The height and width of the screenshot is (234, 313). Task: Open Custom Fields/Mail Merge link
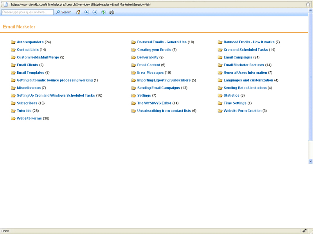coord(38,57)
